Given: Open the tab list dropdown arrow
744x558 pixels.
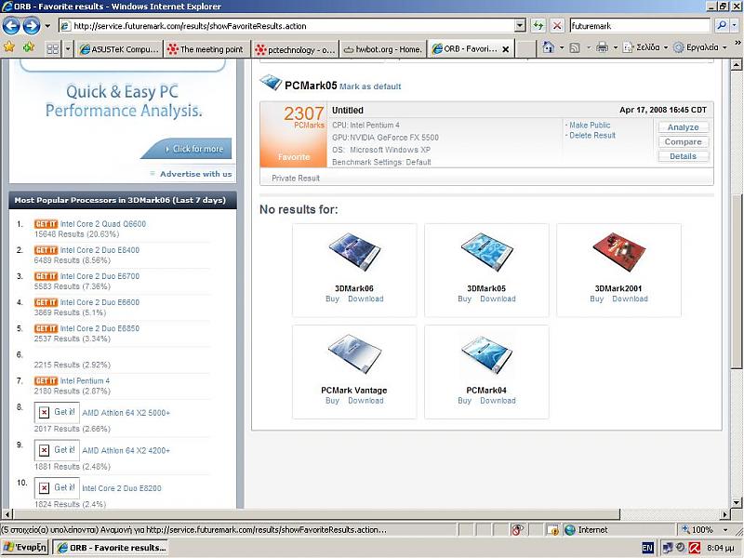Looking at the screenshot, I should coord(68,49).
